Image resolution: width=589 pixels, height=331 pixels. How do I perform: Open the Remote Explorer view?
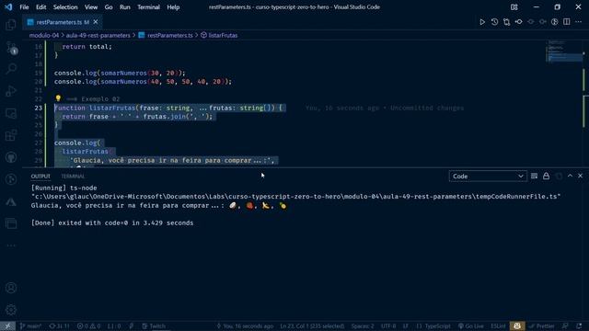(x=11, y=113)
